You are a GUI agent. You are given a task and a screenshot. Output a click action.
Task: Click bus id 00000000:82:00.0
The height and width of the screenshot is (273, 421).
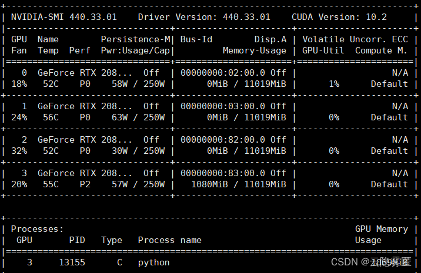coord(223,140)
